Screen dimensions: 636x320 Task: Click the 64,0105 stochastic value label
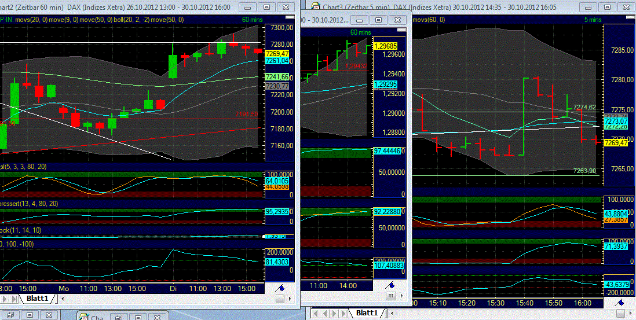(x=277, y=181)
